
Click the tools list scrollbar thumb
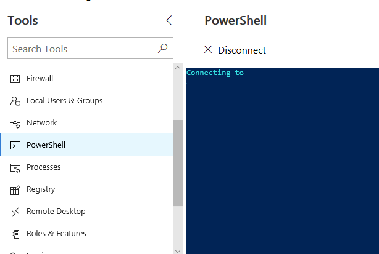click(x=178, y=163)
